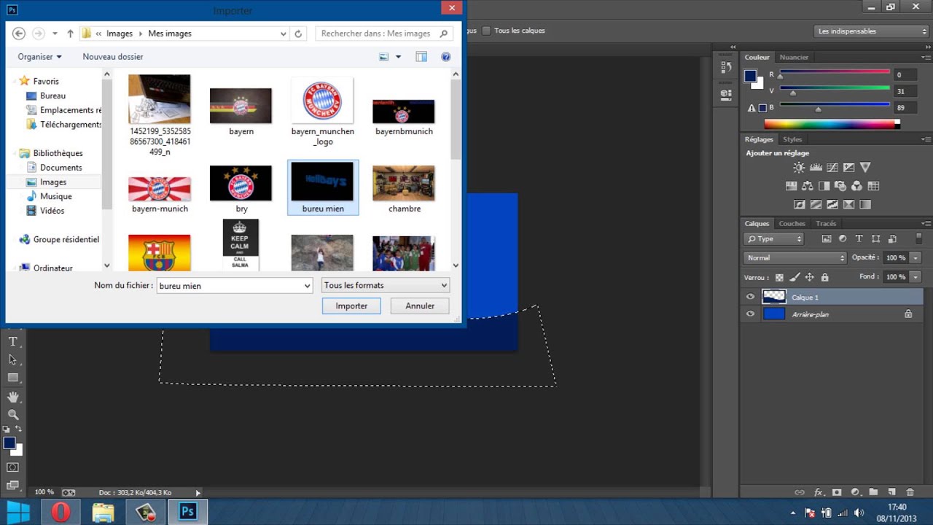Open help icon in Importer dialog

tap(446, 57)
